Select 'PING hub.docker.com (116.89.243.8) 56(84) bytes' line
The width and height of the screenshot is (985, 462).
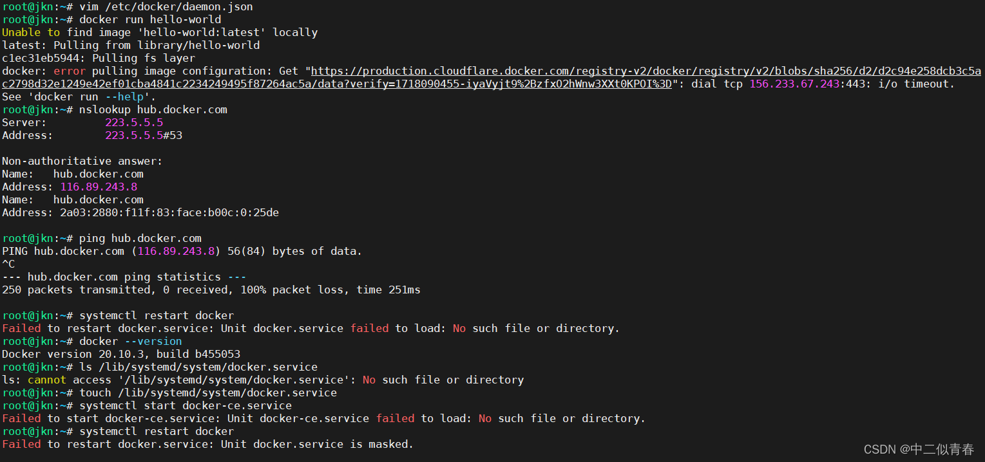(182, 252)
